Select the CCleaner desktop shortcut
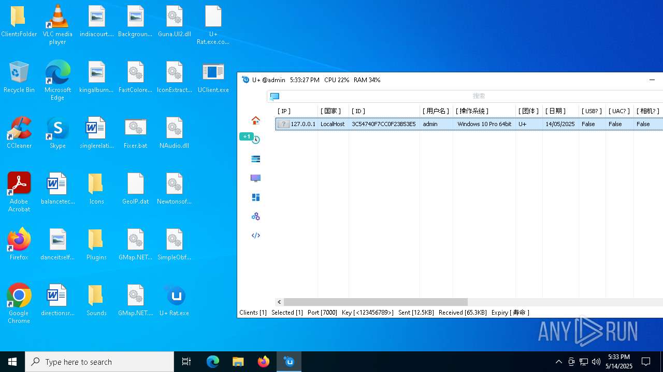663x372 pixels. tap(19, 133)
